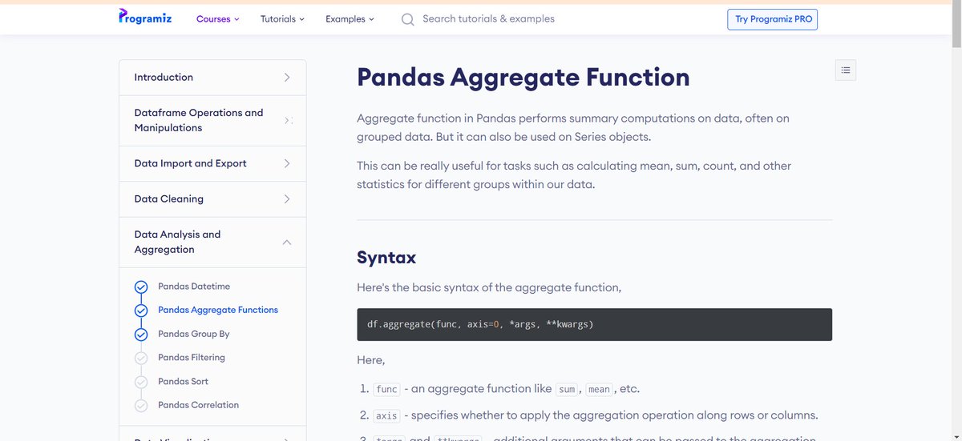Viewport: 962px width, 441px height.
Task: Expand Data Import and Export chevron
Action: pos(287,163)
